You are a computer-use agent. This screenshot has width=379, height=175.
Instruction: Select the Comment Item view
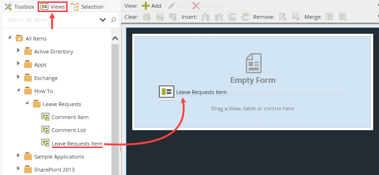pos(70,117)
